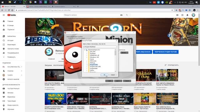Open Steam from the taskbar
This screenshot has height=112, width=200.
(x=15, y=2)
